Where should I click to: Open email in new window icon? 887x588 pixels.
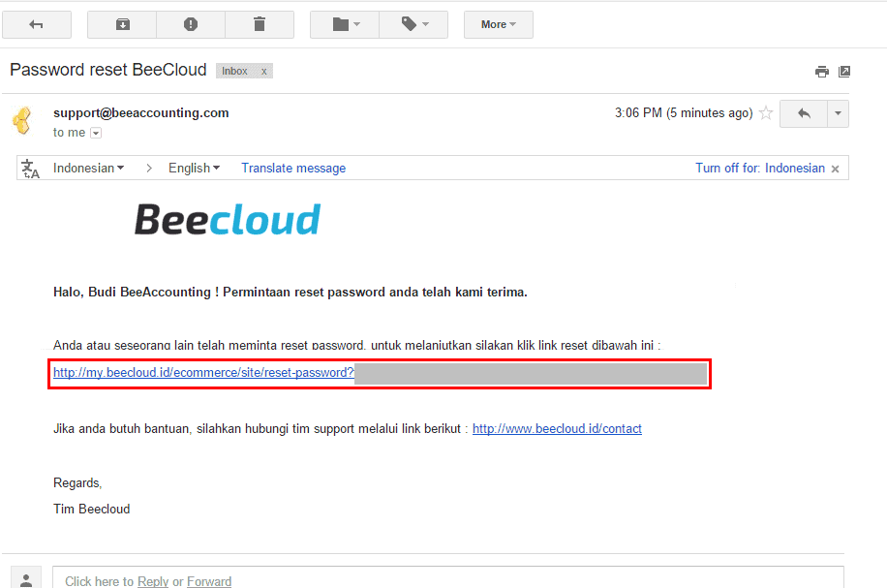844,72
